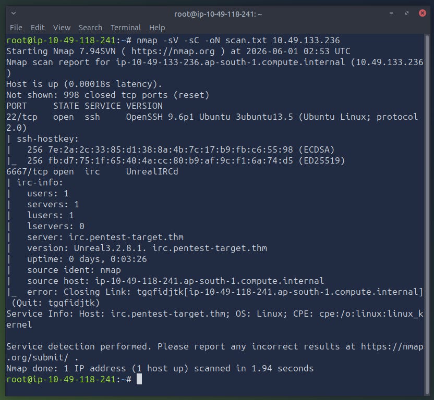
Task: Open the Search menu
Action: 91,28
